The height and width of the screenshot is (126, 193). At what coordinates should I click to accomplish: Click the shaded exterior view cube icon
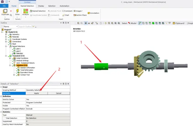tap(86, 23)
